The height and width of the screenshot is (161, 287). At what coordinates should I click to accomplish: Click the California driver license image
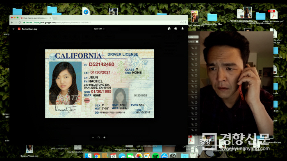pos(100,83)
